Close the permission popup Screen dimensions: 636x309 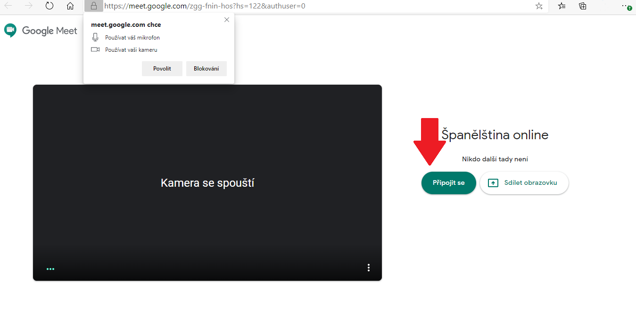[x=227, y=20]
